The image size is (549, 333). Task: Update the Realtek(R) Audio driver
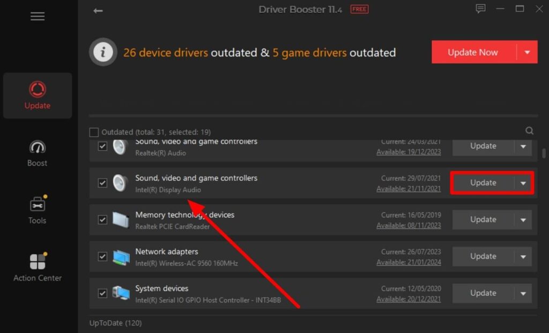[x=483, y=146]
